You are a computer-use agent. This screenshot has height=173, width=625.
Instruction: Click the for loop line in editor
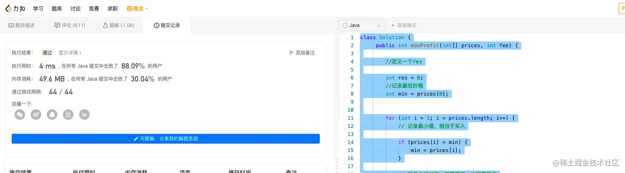coord(450,118)
